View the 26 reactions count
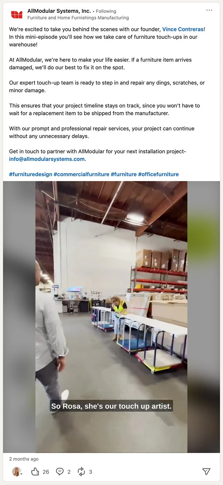 [x=46, y=472]
